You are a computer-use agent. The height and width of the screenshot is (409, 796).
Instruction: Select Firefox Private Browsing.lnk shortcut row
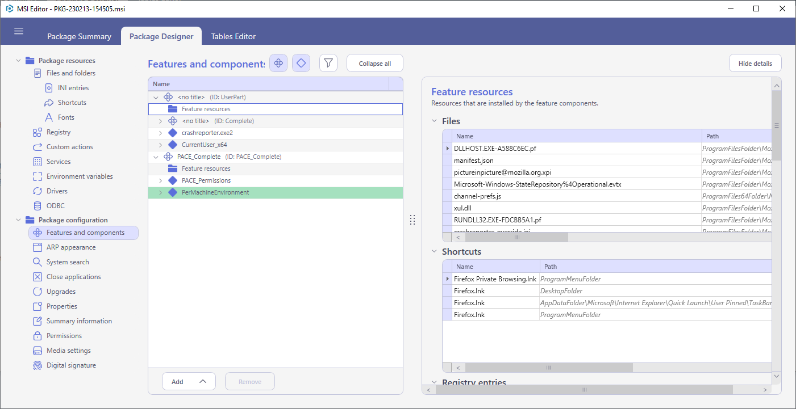[607, 279]
